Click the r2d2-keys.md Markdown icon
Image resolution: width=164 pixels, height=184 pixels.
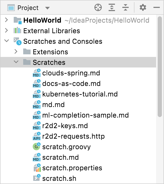(37, 125)
